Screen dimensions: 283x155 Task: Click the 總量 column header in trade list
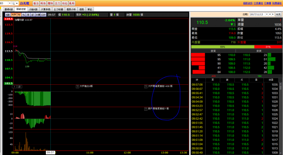tap(271, 80)
